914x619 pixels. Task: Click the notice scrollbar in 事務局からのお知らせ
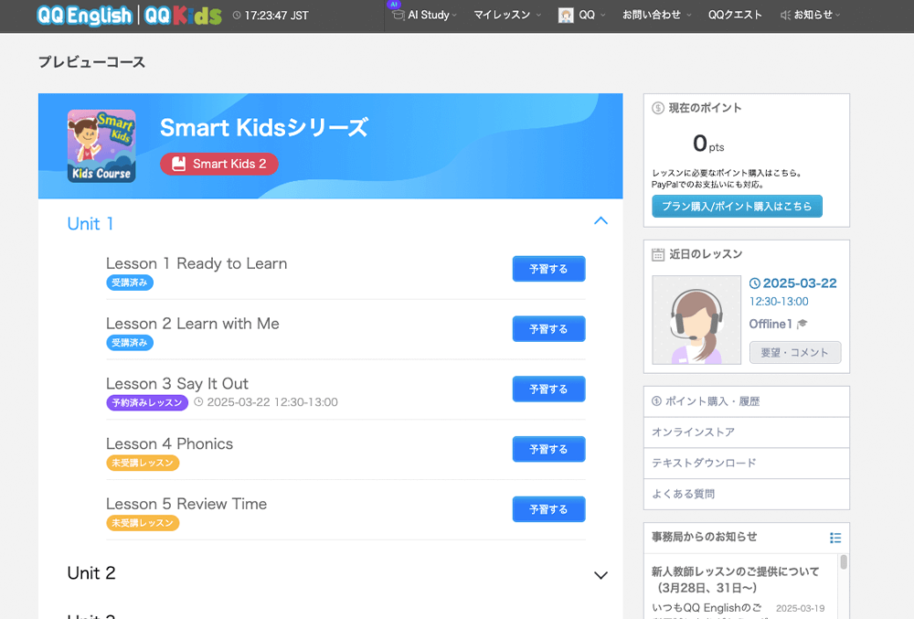click(844, 562)
